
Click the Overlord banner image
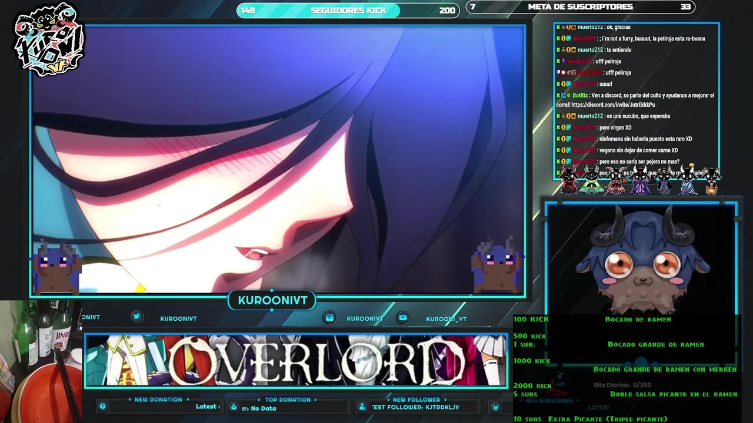(x=296, y=361)
